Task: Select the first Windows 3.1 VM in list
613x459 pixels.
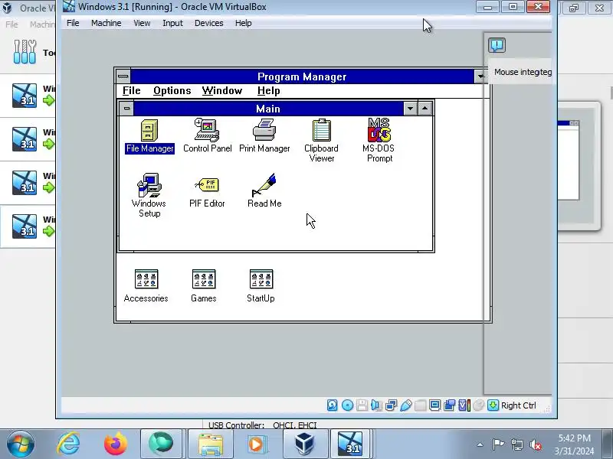Action: [x=28, y=95]
